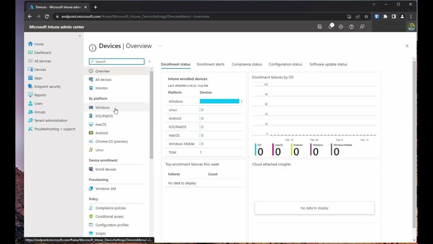The image size is (433, 244).
Task: Open the ellipsis menu next to Devices Overview
Action: pyautogui.click(x=160, y=46)
